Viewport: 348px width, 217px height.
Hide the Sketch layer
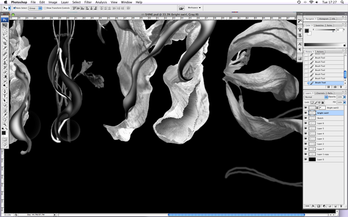(306, 118)
